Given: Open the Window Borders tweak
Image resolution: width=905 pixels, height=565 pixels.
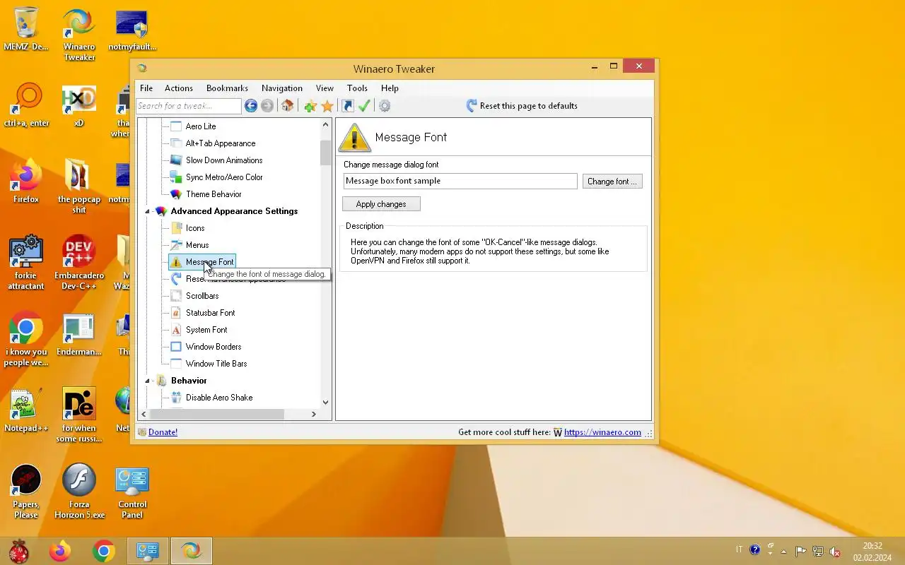Looking at the screenshot, I should coord(214,347).
